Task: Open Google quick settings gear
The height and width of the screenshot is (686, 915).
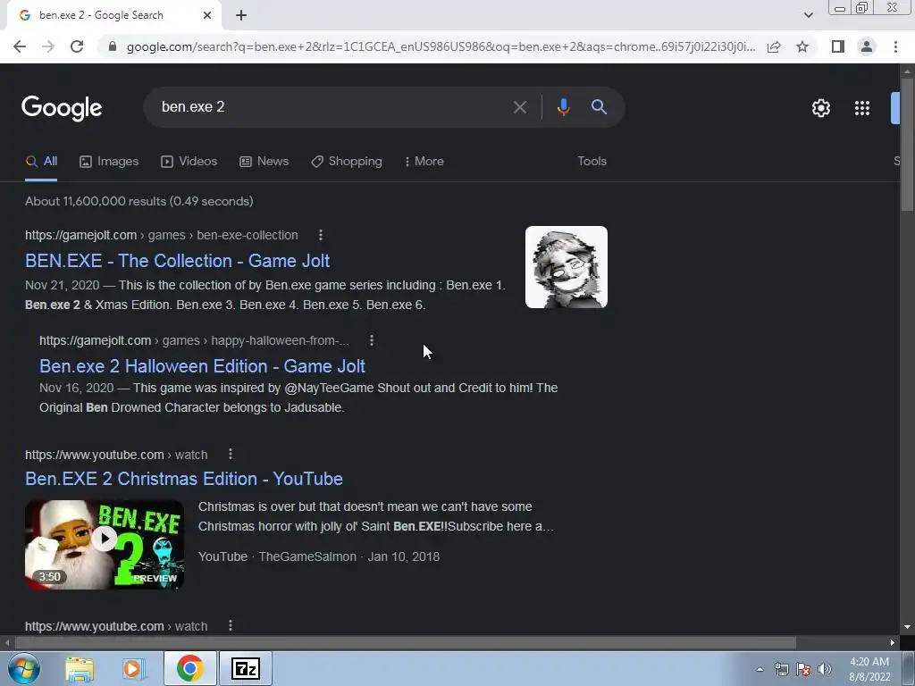Action: point(821,108)
